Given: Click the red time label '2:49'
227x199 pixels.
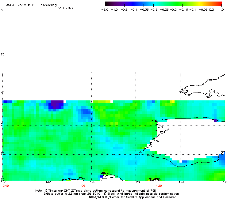Looking at the screenshot, I should (x=6, y=186).
